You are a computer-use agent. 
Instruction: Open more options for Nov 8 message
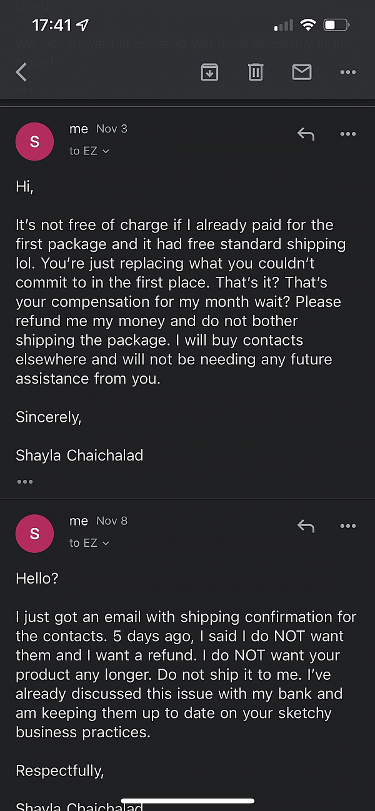pos(347,526)
